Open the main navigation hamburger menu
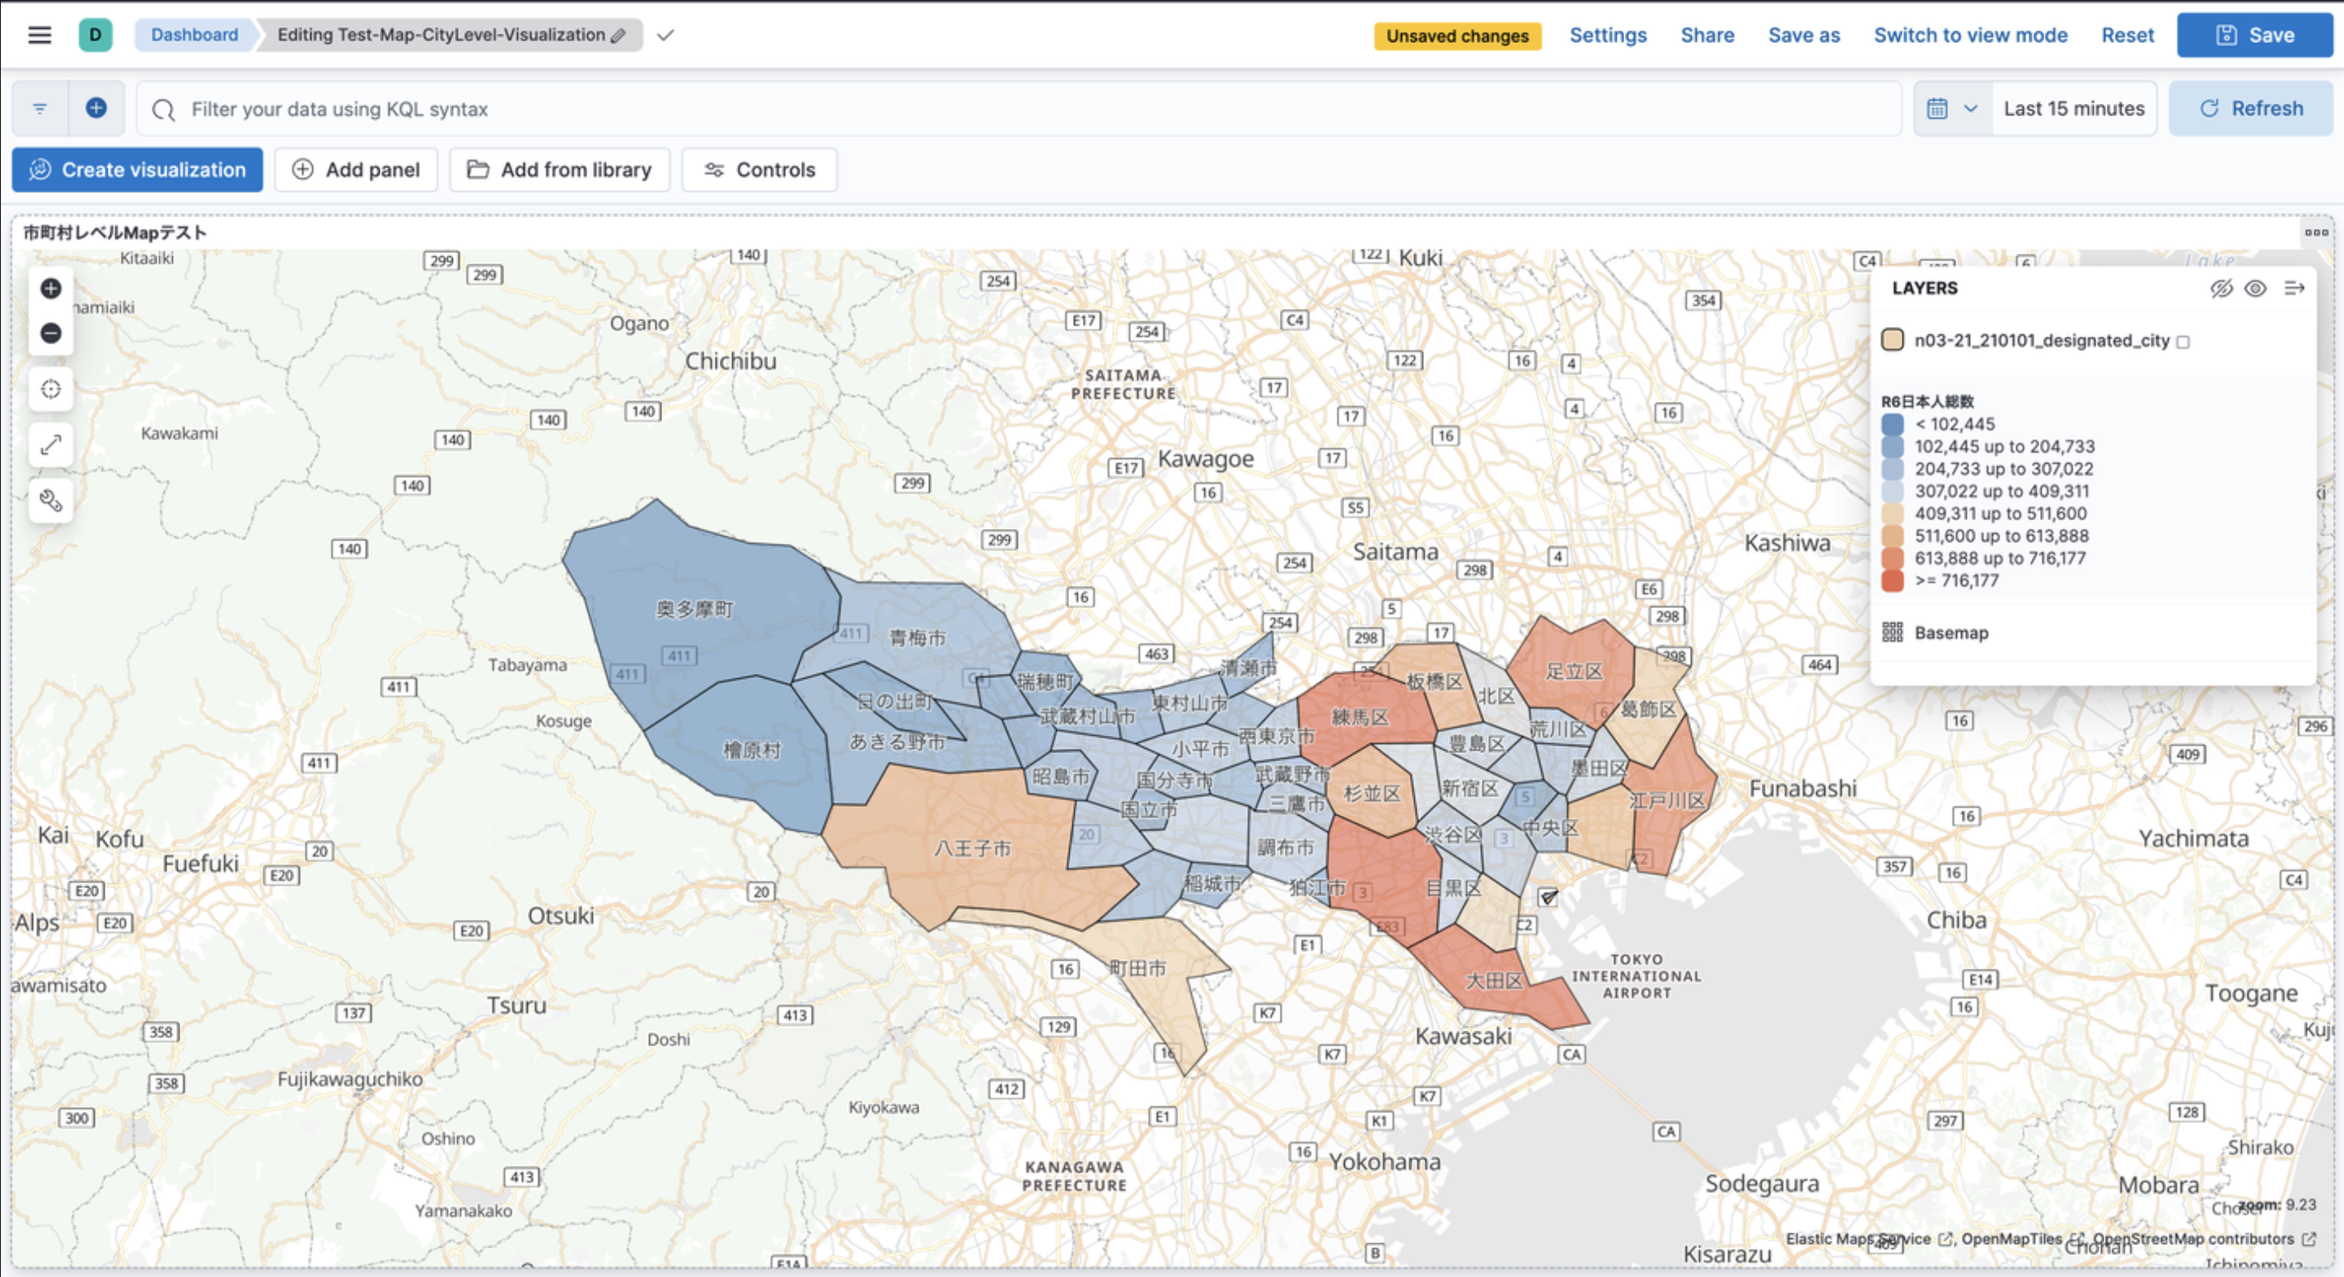Image resolution: width=2344 pixels, height=1277 pixels. [x=40, y=35]
